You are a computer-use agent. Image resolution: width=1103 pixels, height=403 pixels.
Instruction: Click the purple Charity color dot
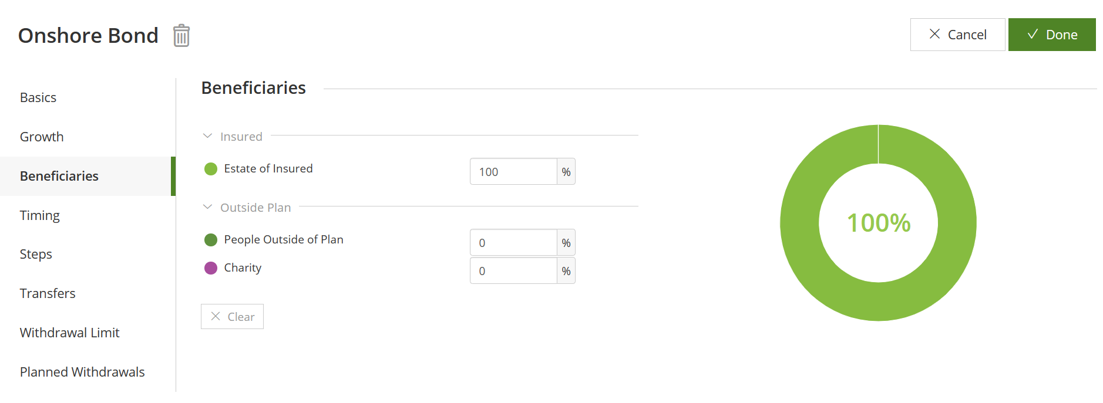(211, 268)
